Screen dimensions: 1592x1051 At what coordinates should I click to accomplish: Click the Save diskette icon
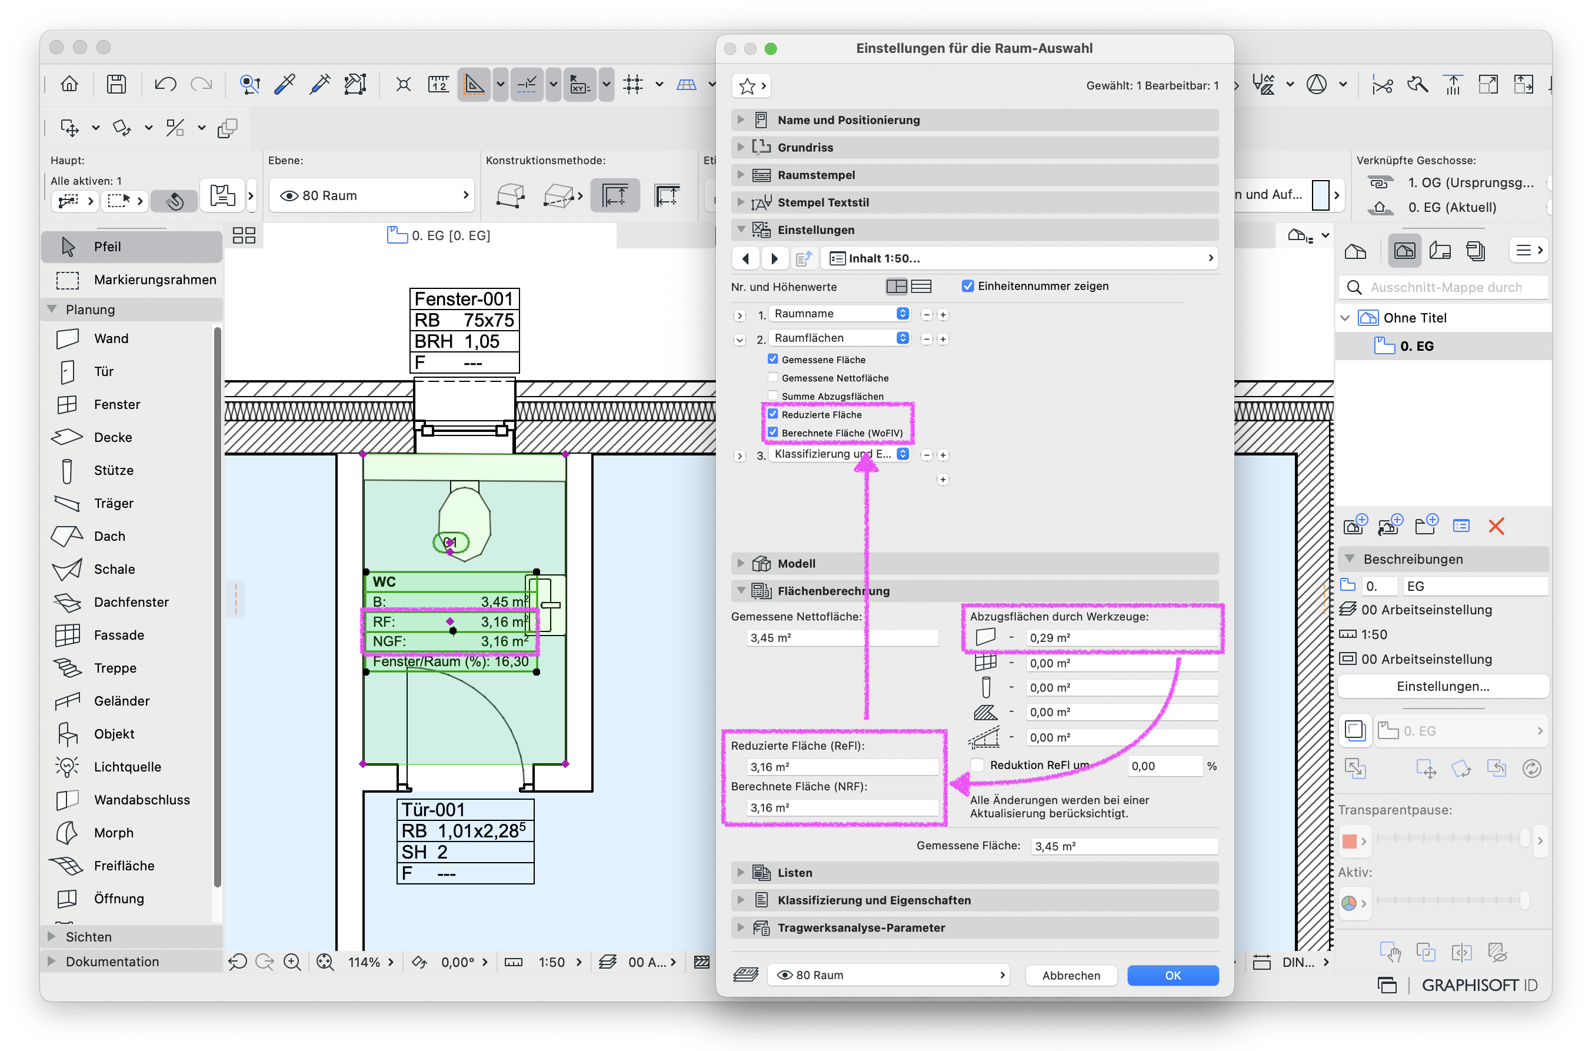tap(116, 85)
